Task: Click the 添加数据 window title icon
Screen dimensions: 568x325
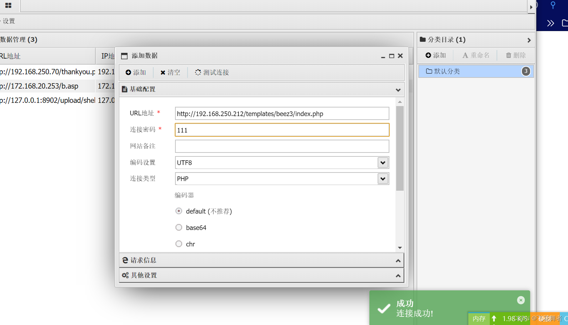Action: [x=124, y=56]
